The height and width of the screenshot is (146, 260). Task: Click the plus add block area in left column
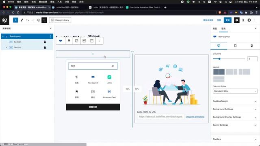point(93,54)
